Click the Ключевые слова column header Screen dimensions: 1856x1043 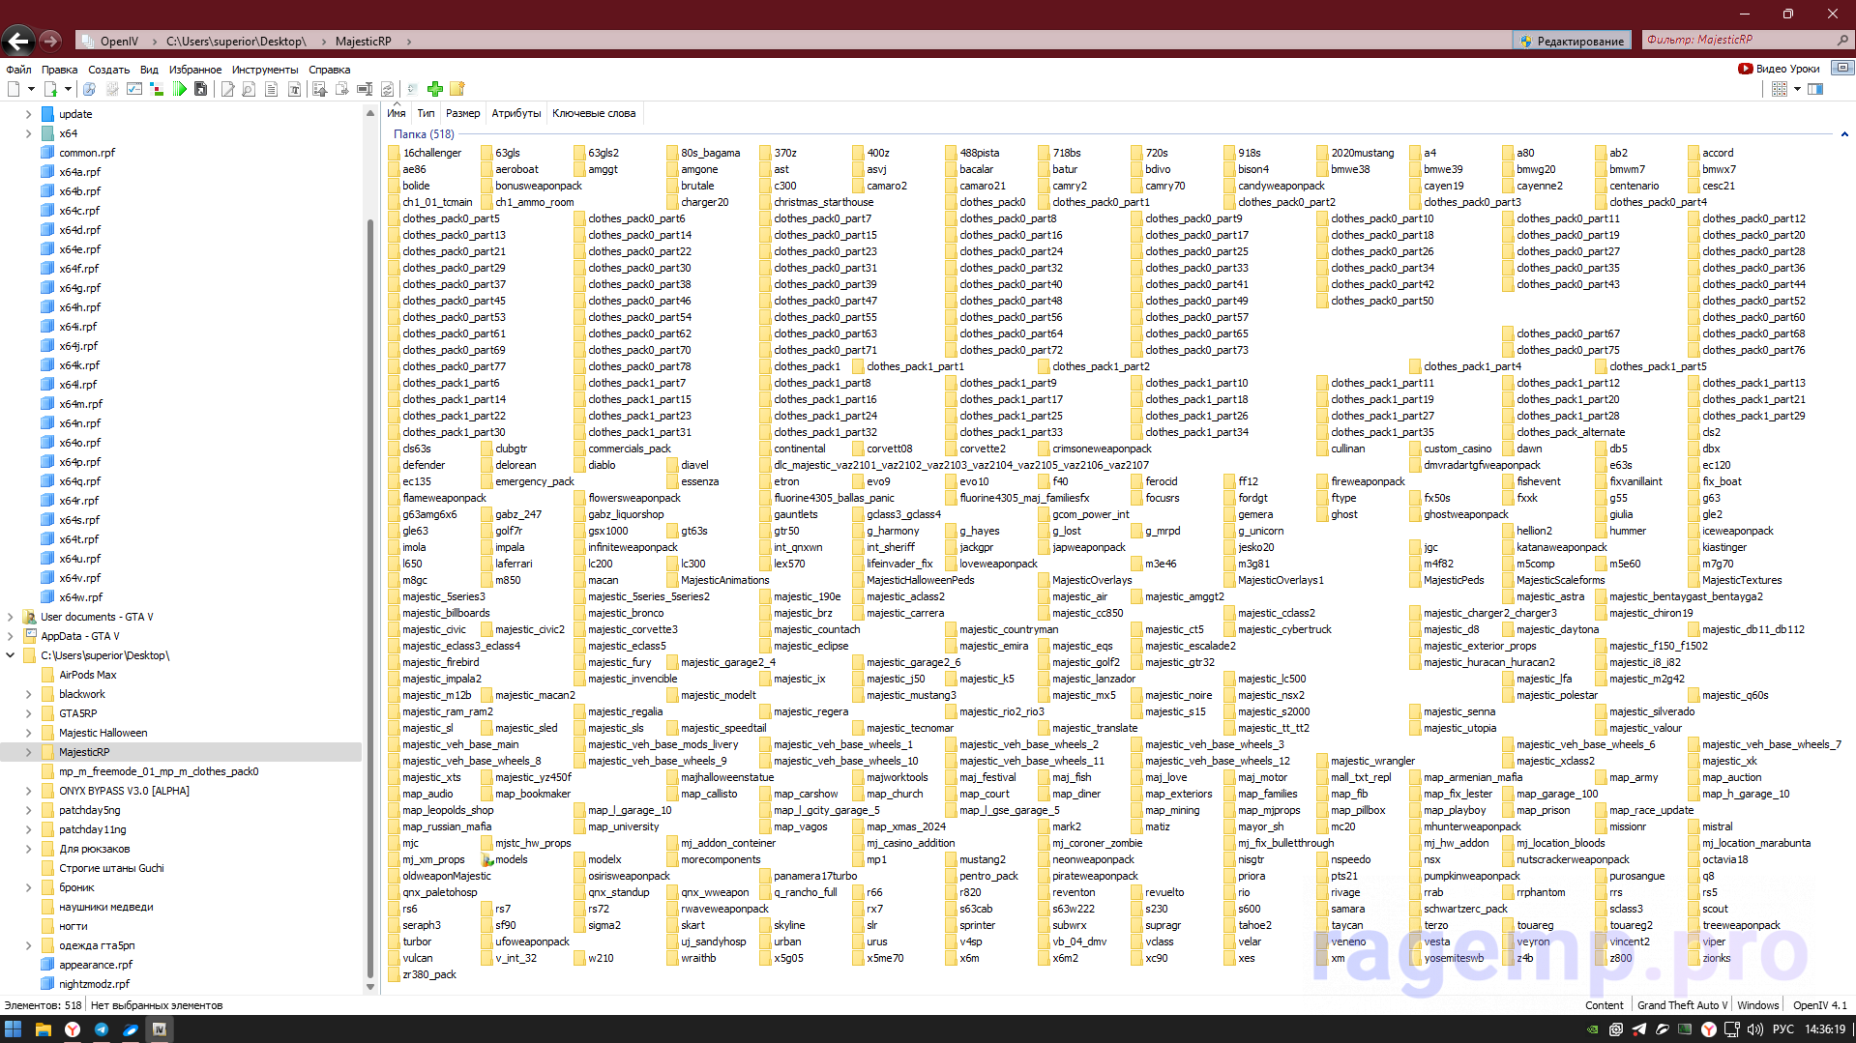click(x=594, y=113)
